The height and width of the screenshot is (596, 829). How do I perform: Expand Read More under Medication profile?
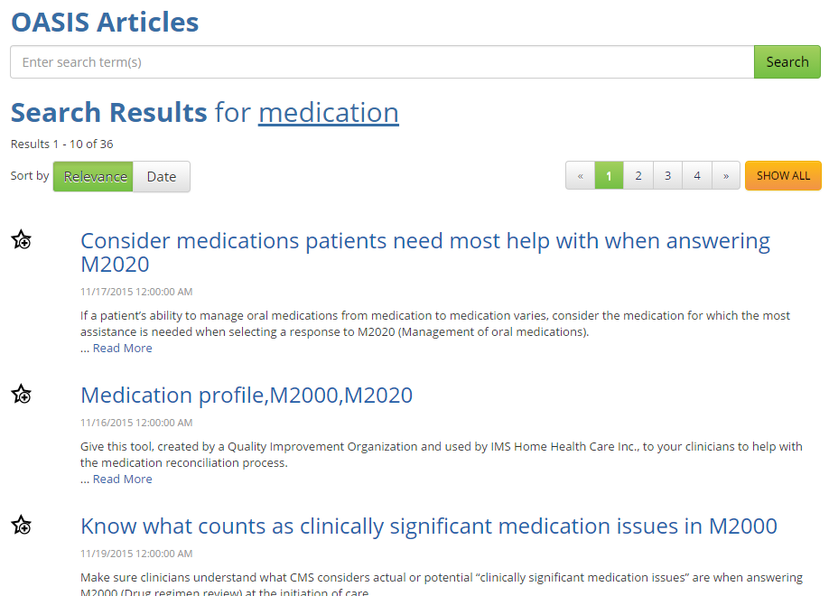[x=122, y=480]
